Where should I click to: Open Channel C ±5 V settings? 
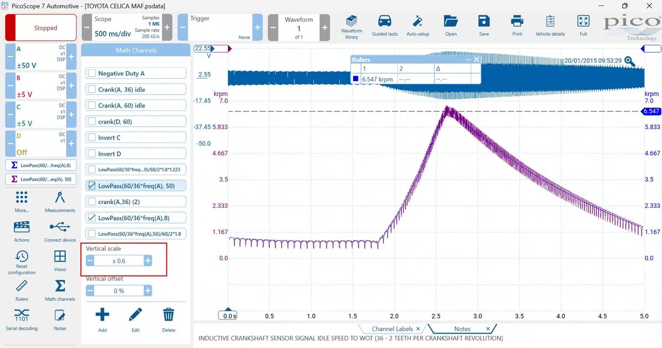[41, 114]
